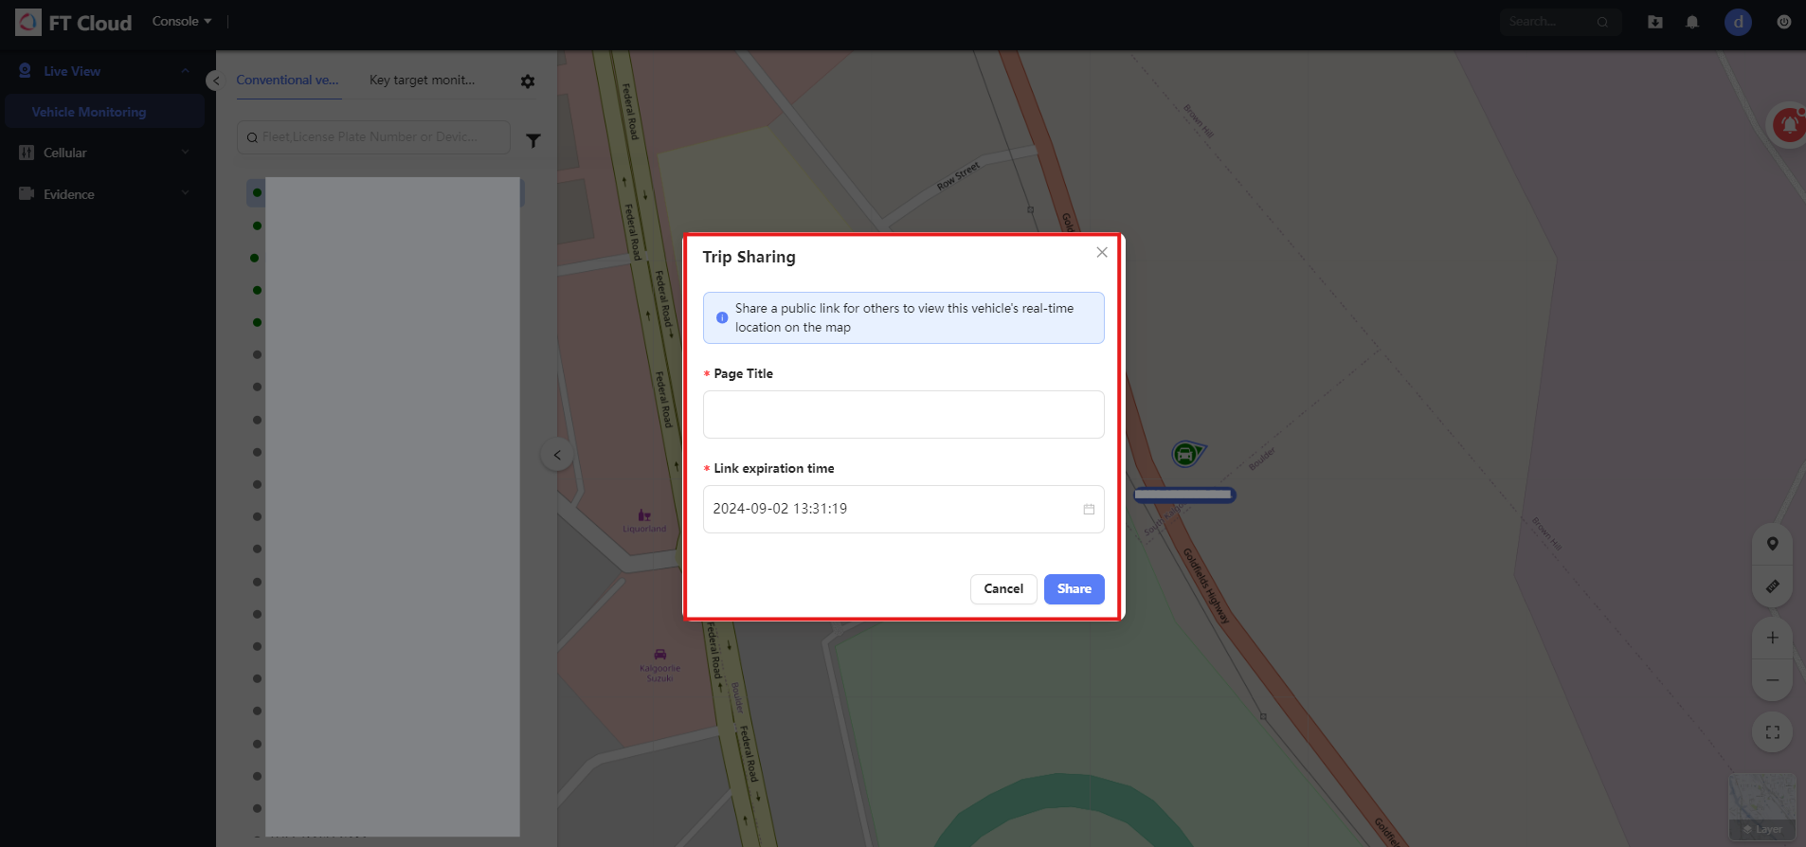Image resolution: width=1806 pixels, height=847 pixels.
Task: Click the info icon in sharing notice
Action: pos(722,317)
